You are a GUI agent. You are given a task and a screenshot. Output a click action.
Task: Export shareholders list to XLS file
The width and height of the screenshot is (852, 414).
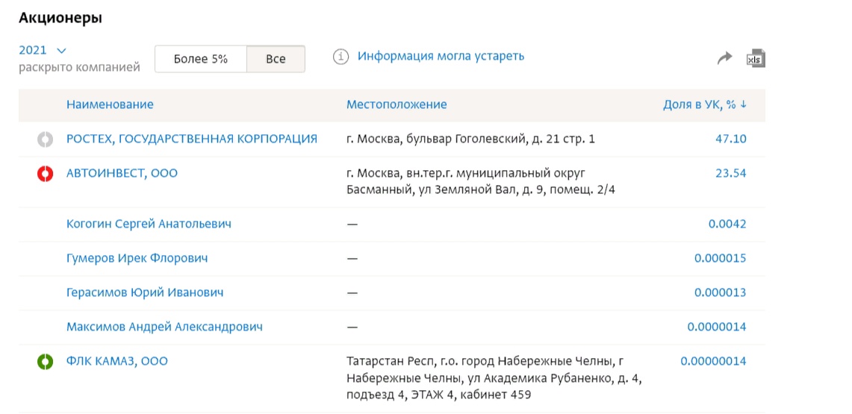coord(756,59)
